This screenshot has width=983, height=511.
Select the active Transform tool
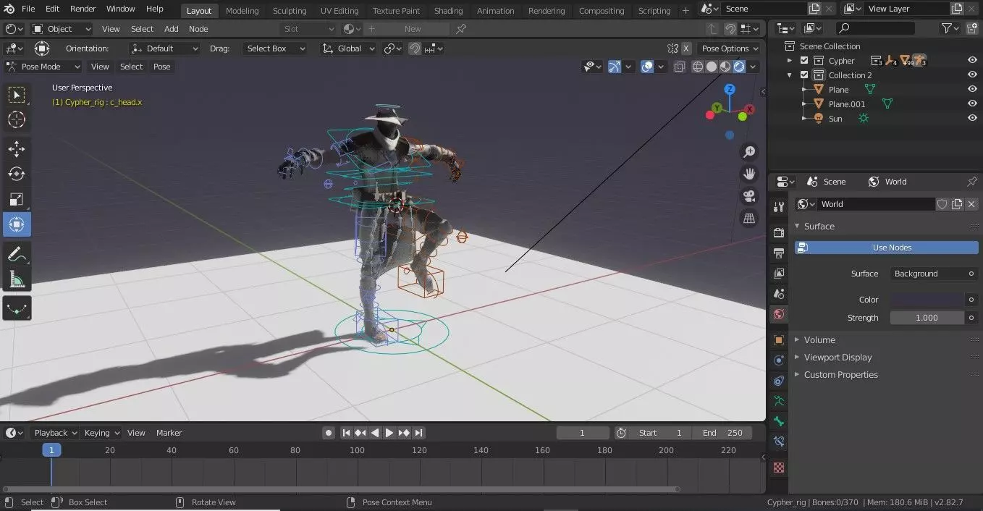[x=17, y=224]
